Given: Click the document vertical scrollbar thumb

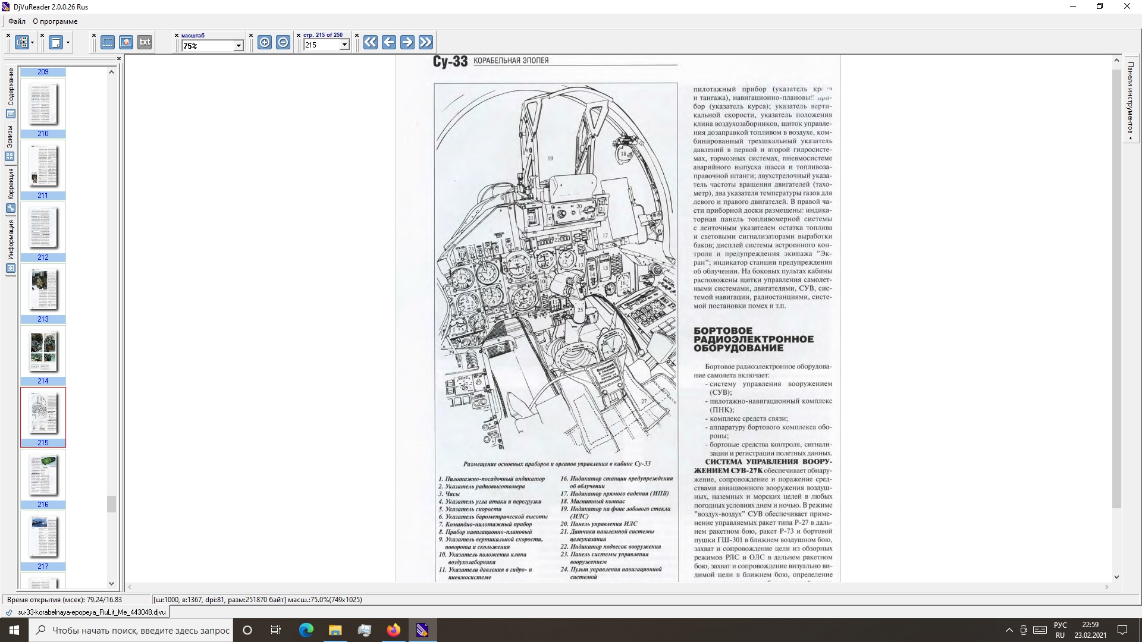Looking at the screenshot, I should coord(1116,288).
